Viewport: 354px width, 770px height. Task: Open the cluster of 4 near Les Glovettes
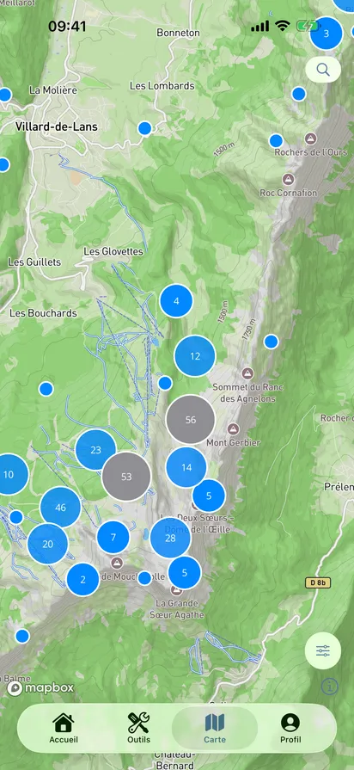click(x=176, y=301)
